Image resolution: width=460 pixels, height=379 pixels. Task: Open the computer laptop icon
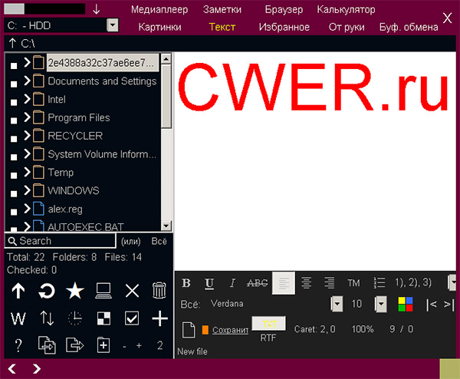point(103,291)
